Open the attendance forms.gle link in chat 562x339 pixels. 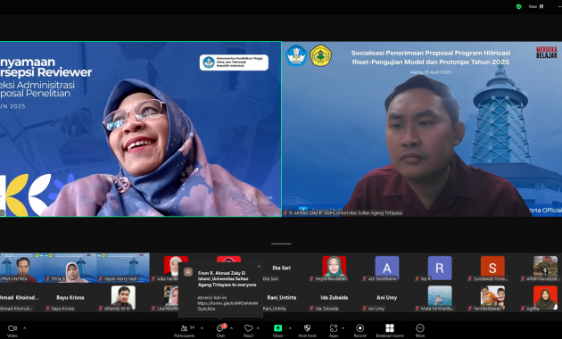click(227, 306)
